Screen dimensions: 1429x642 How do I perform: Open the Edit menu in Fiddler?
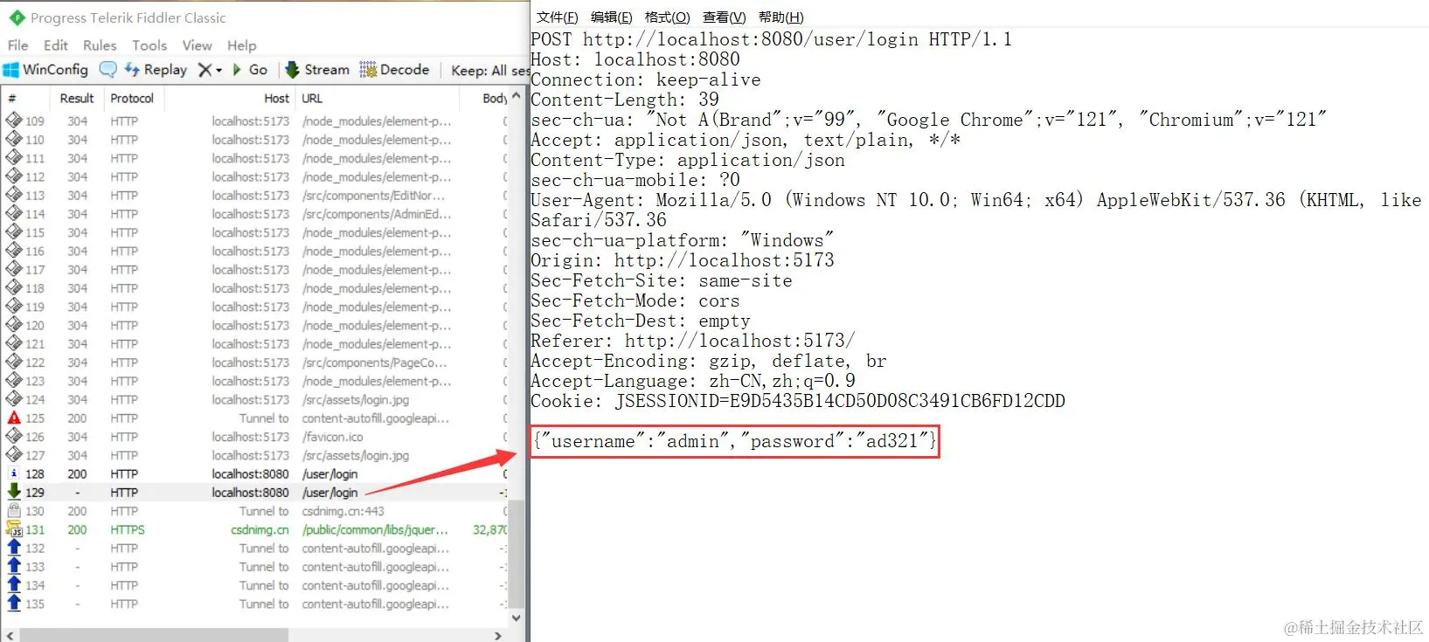[x=56, y=45]
